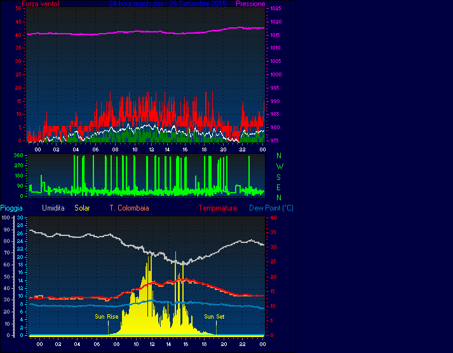Click the 'Sun Rise' label on solar graph
The image size is (453, 353).
point(107,317)
